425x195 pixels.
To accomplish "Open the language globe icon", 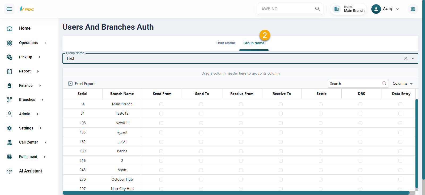I will point(413,9).
